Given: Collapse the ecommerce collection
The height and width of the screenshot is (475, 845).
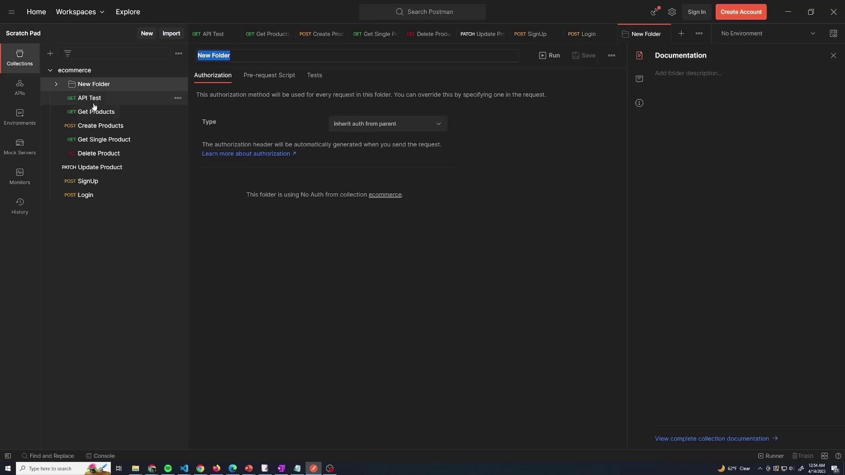Looking at the screenshot, I should pyautogui.click(x=50, y=70).
